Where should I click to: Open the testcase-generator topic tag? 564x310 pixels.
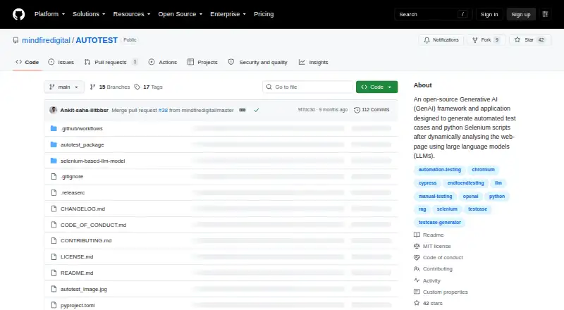click(439, 222)
